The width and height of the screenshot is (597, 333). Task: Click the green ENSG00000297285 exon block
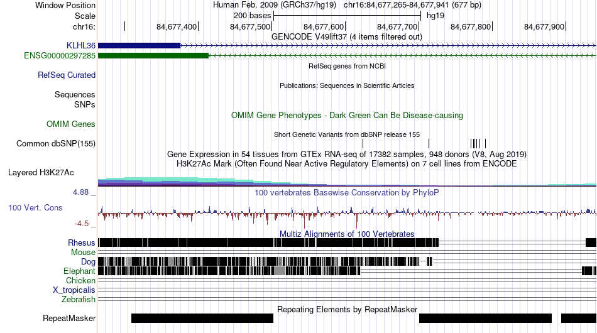(x=153, y=55)
